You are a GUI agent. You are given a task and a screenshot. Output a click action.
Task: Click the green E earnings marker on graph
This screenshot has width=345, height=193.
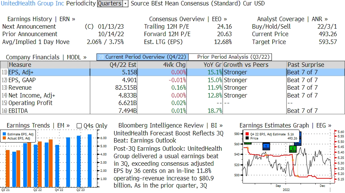(x=293, y=149)
